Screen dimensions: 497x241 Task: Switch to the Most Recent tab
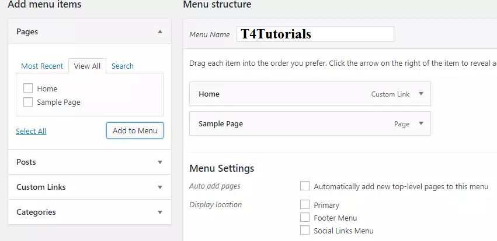tap(42, 66)
